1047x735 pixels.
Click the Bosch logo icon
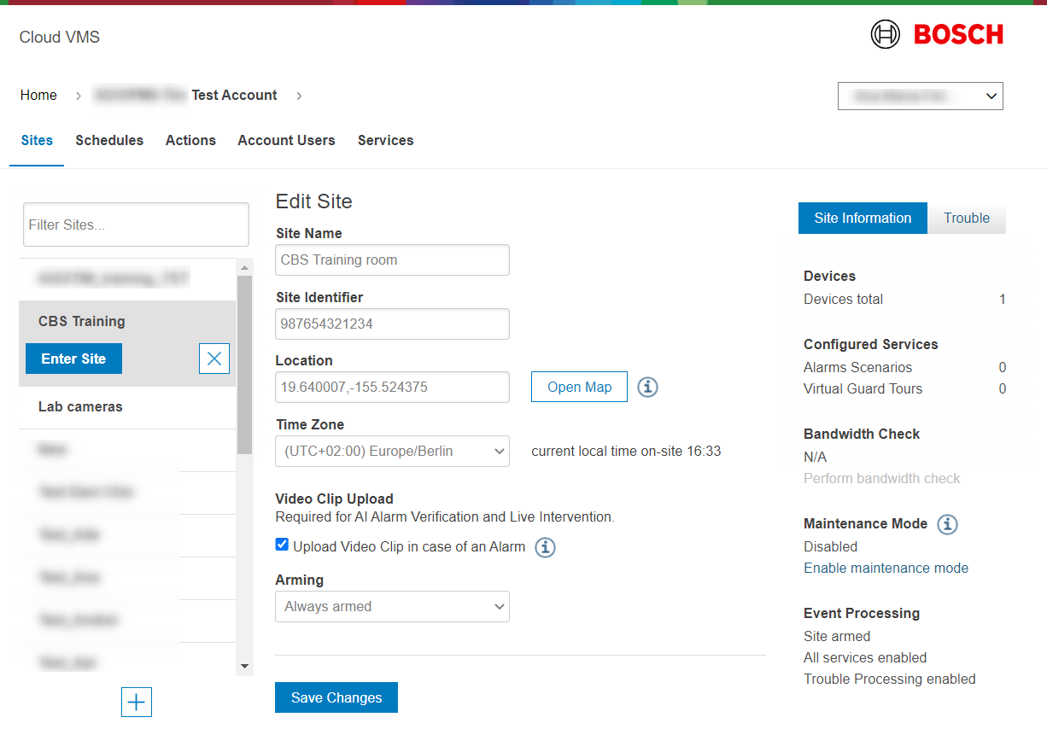point(886,35)
